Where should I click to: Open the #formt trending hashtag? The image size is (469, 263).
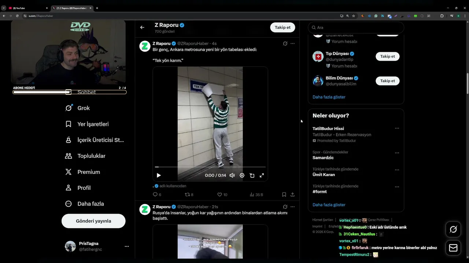pos(320,192)
